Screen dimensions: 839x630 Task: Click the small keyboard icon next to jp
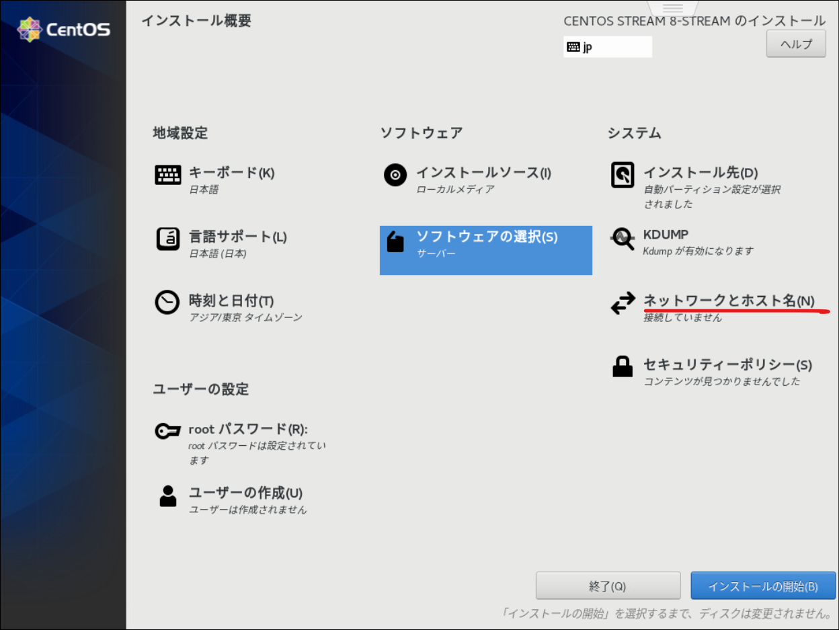573,47
